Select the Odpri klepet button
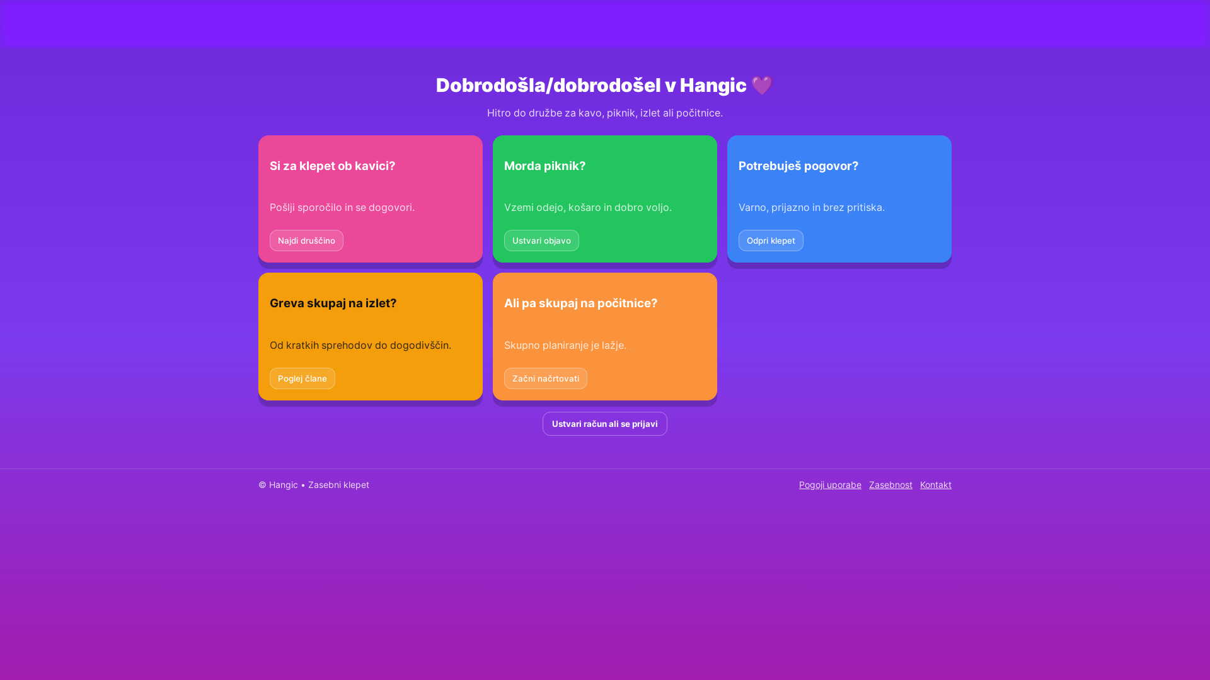The image size is (1210, 680). tap(771, 241)
